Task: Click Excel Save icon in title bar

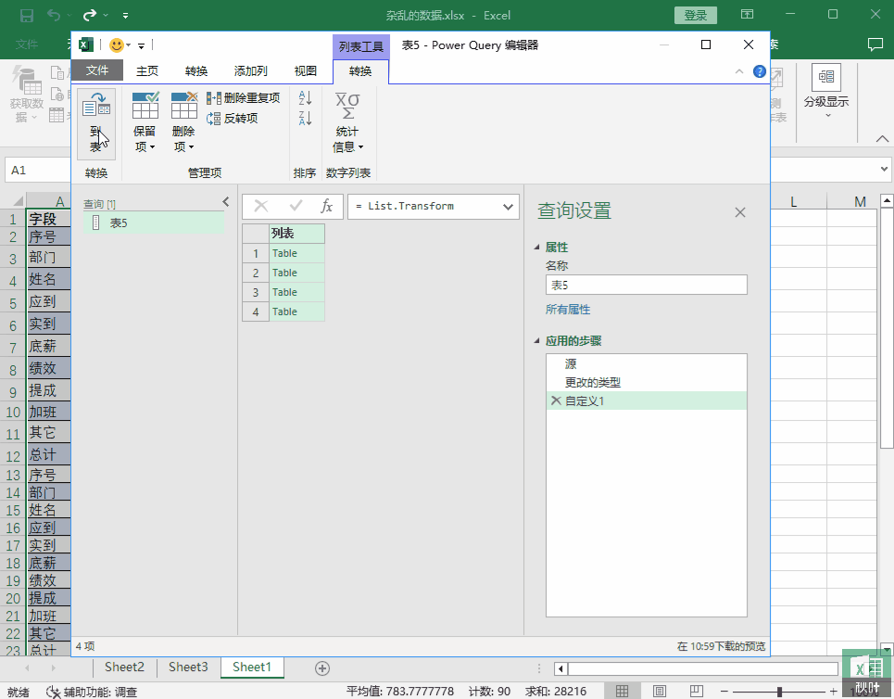Action: coord(26,16)
